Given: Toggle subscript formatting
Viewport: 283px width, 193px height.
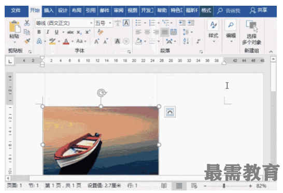Looking at the screenshot, I should (79, 32).
